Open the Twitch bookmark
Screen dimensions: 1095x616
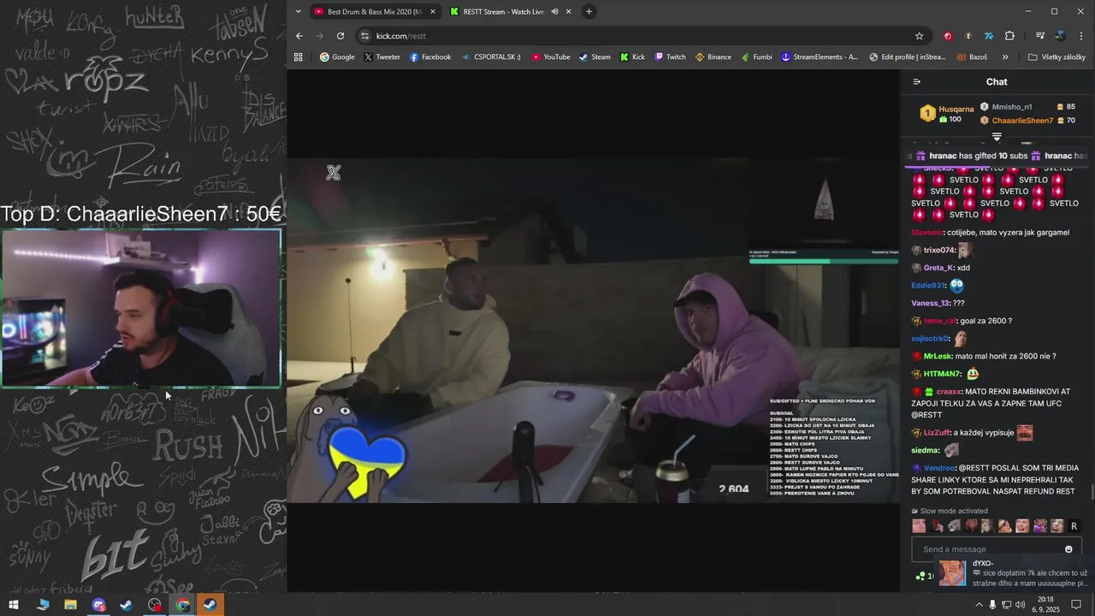pyautogui.click(x=670, y=57)
